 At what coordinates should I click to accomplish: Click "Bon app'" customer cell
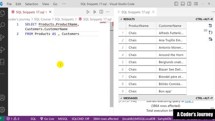pyautogui.click(x=171, y=91)
